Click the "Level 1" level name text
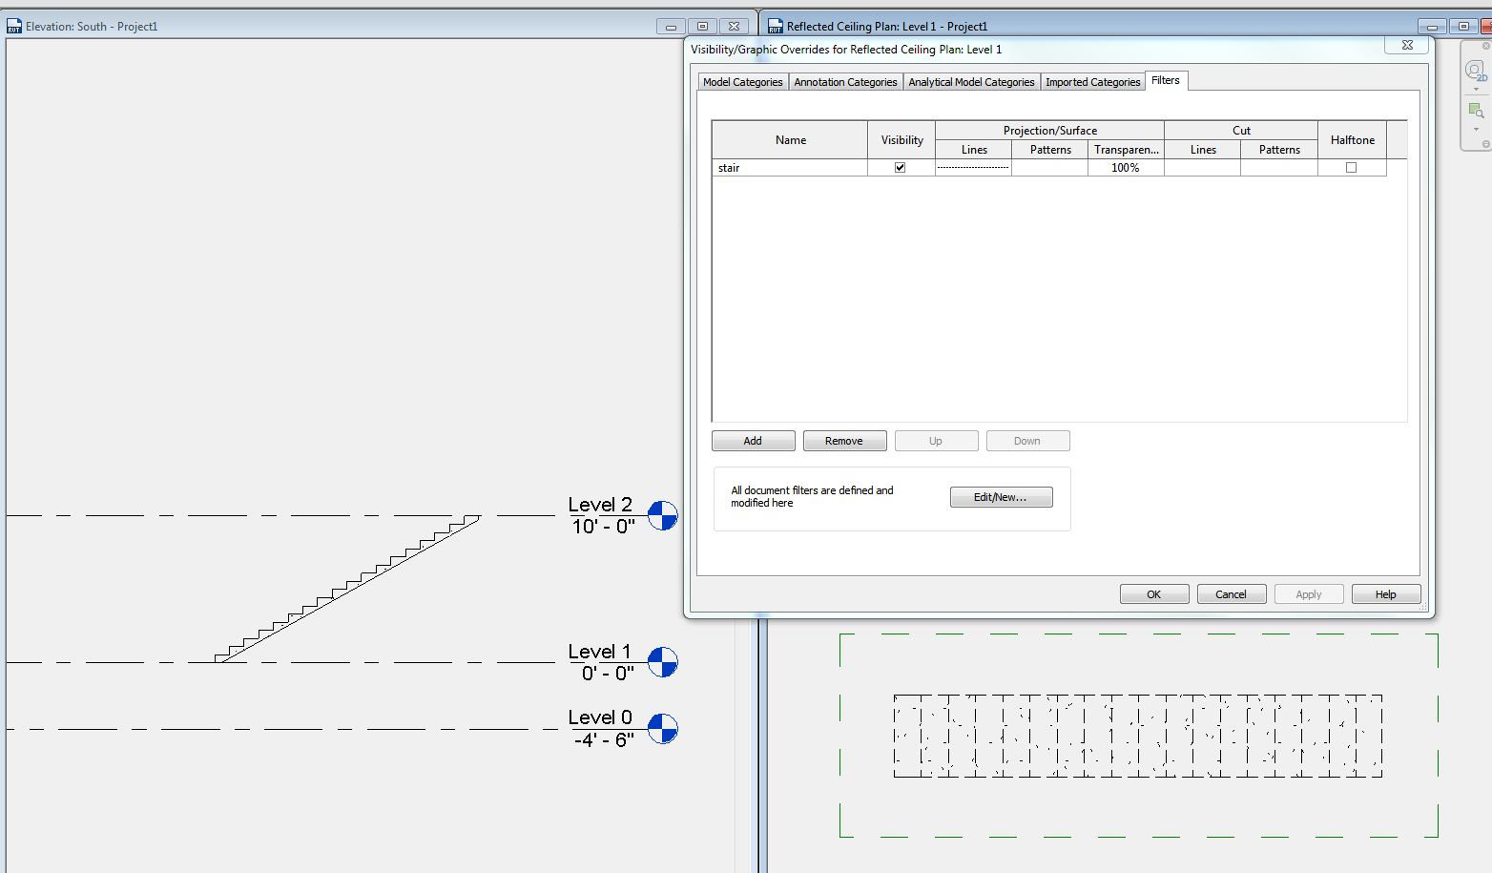 (600, 652)
